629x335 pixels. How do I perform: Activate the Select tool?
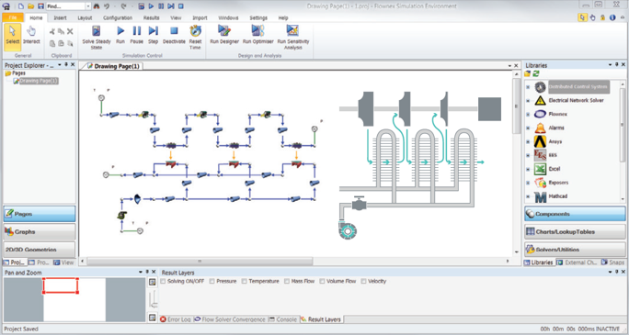click(x=13, y=37)
